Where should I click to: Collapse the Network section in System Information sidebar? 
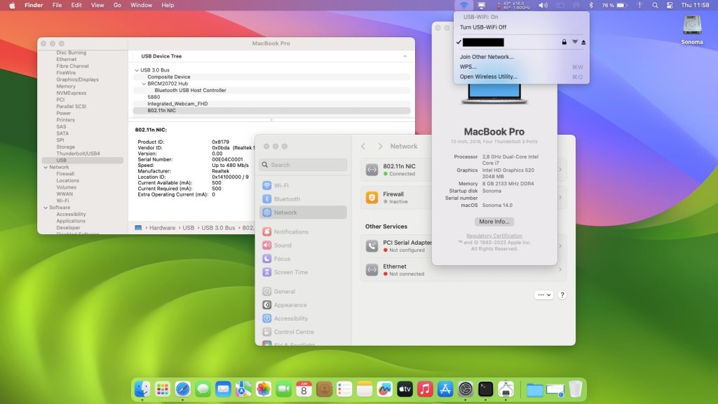46,167
